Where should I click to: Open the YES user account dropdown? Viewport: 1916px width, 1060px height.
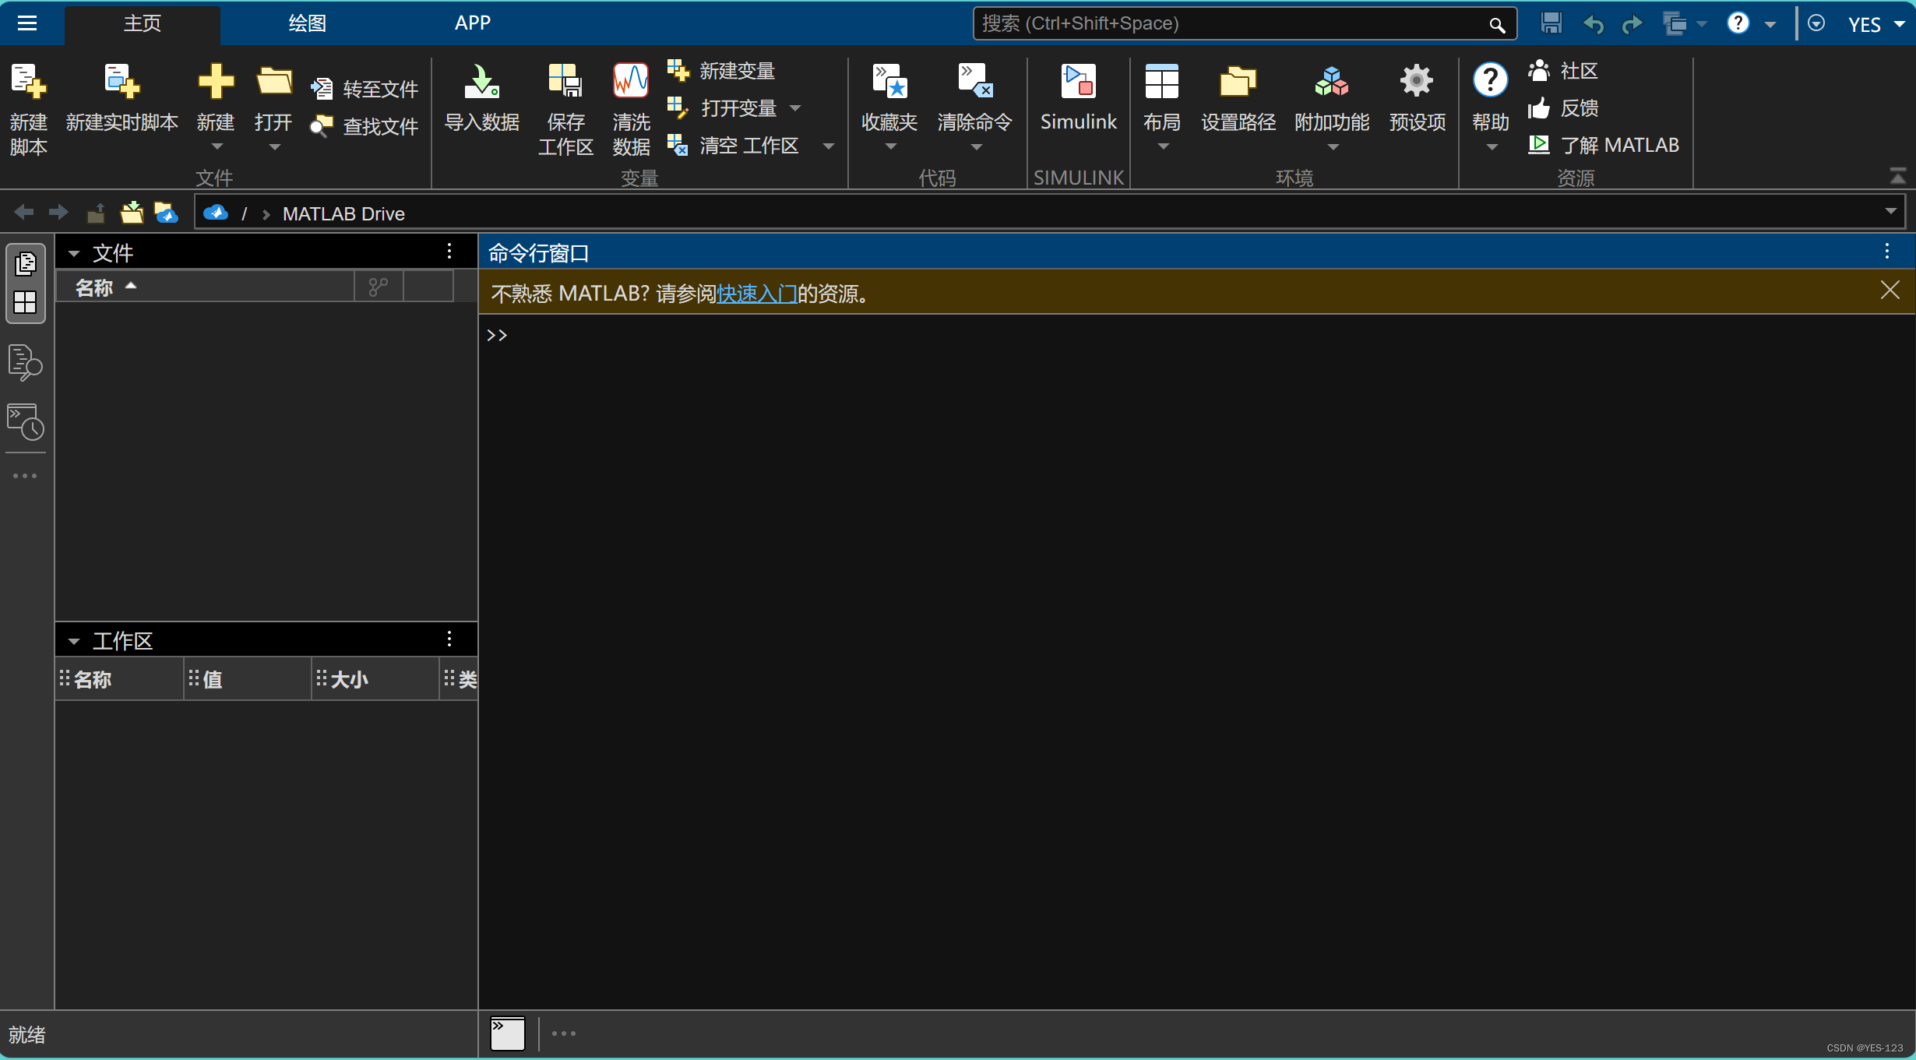(1875, 24)
